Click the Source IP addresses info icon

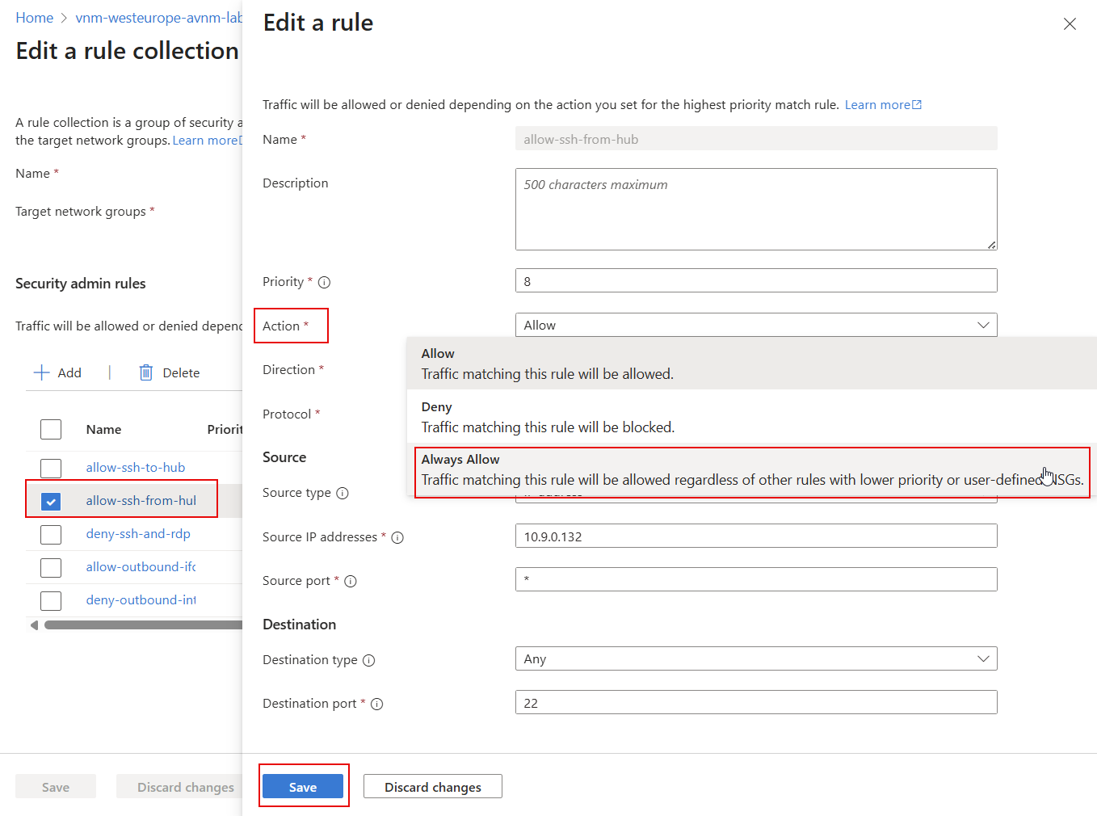[x=397, y=537]
